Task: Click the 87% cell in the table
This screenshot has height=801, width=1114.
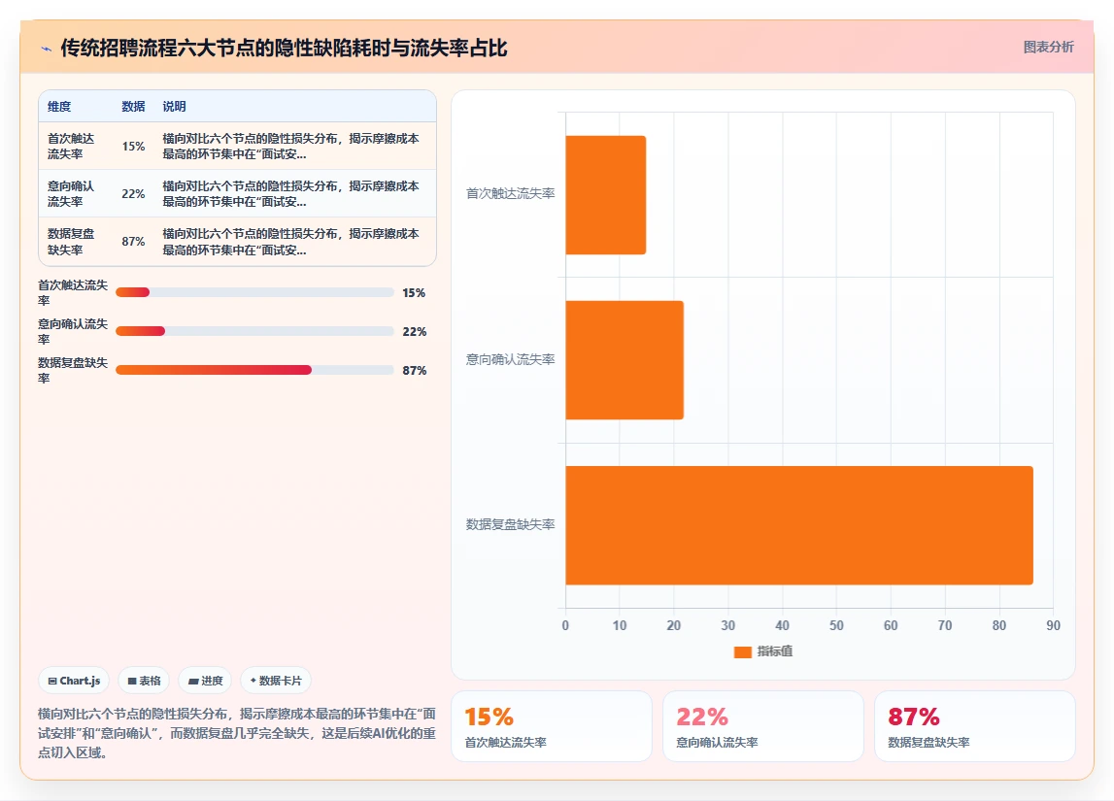Action: tap(134, 242)
